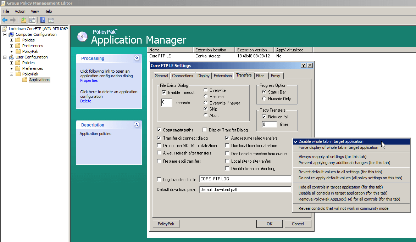Select the Overwrite radio button
Viewport: 416px width, 242px height.
click(206, 90)
